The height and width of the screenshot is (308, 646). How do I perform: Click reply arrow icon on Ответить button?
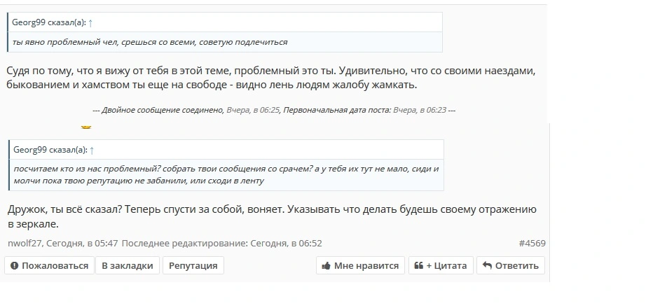487,265
